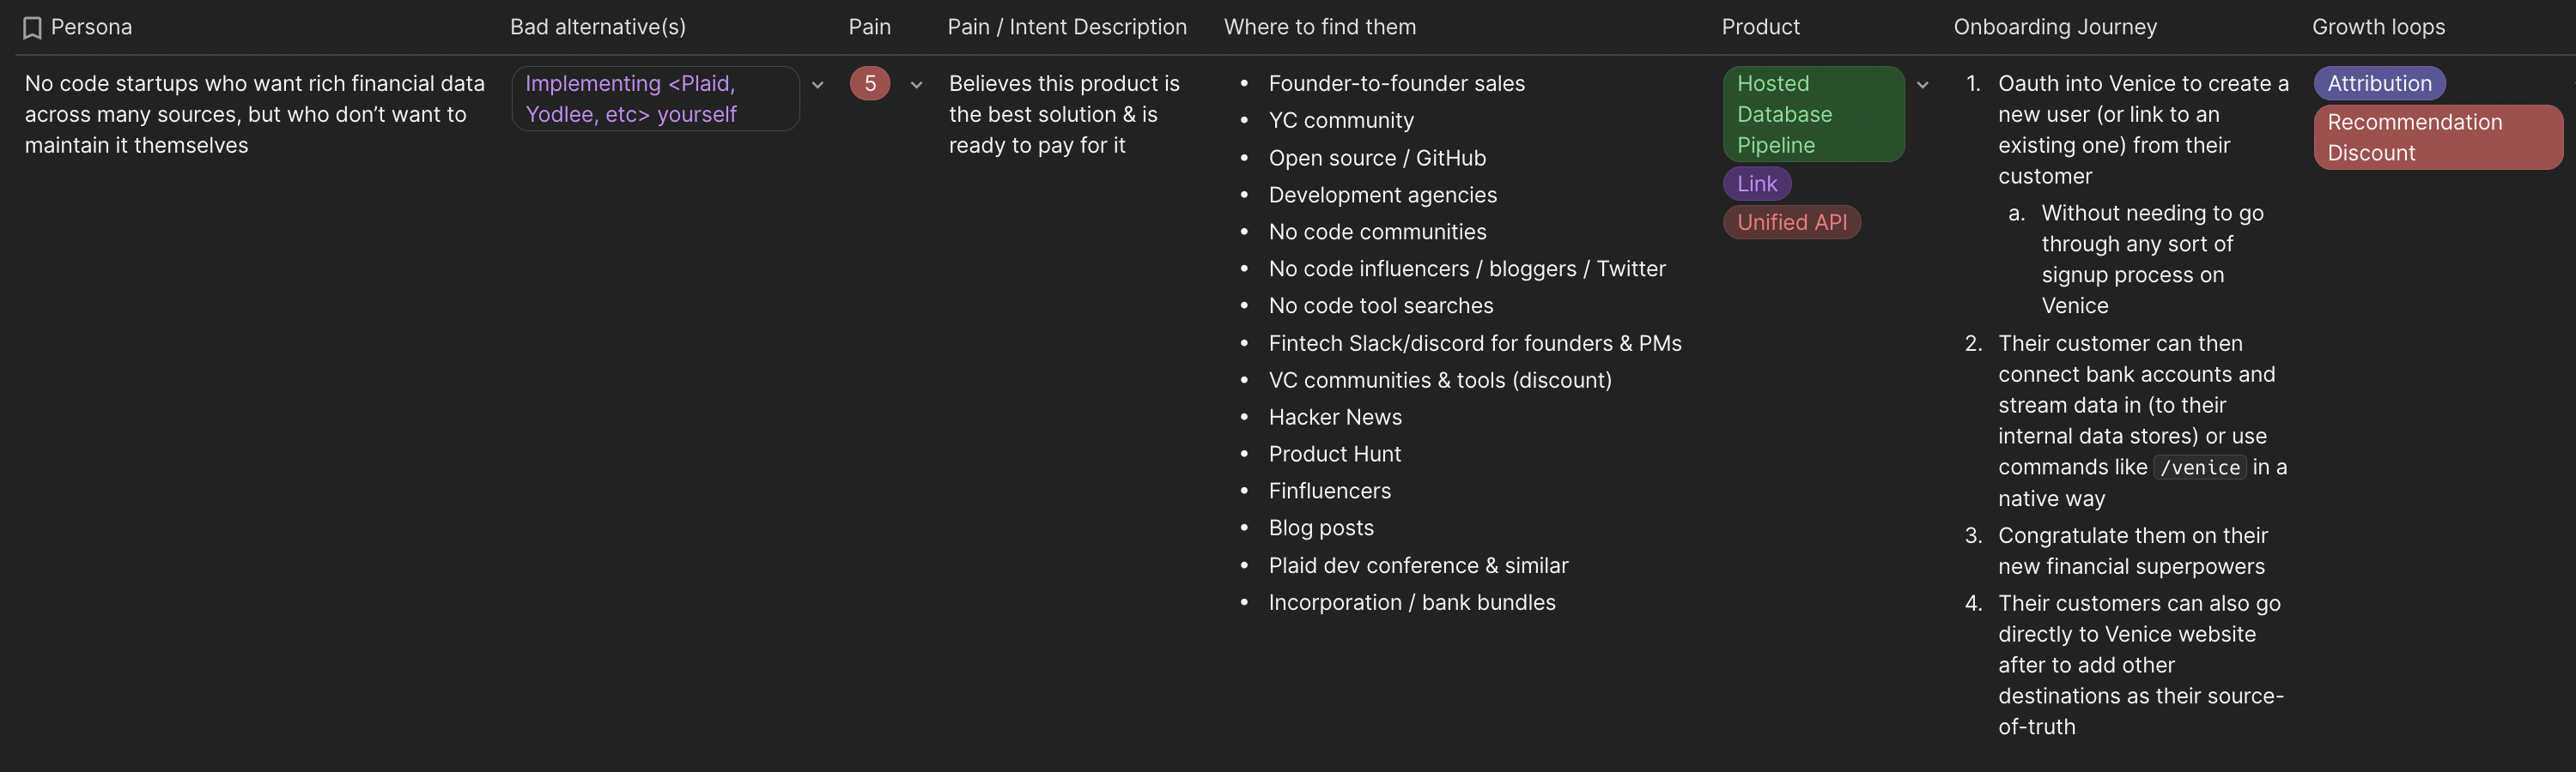Open the Bad alternative(s) dropdown chevron
Image resolution: width=2576 pixels, height=772 pixels.
click(818, 85)
